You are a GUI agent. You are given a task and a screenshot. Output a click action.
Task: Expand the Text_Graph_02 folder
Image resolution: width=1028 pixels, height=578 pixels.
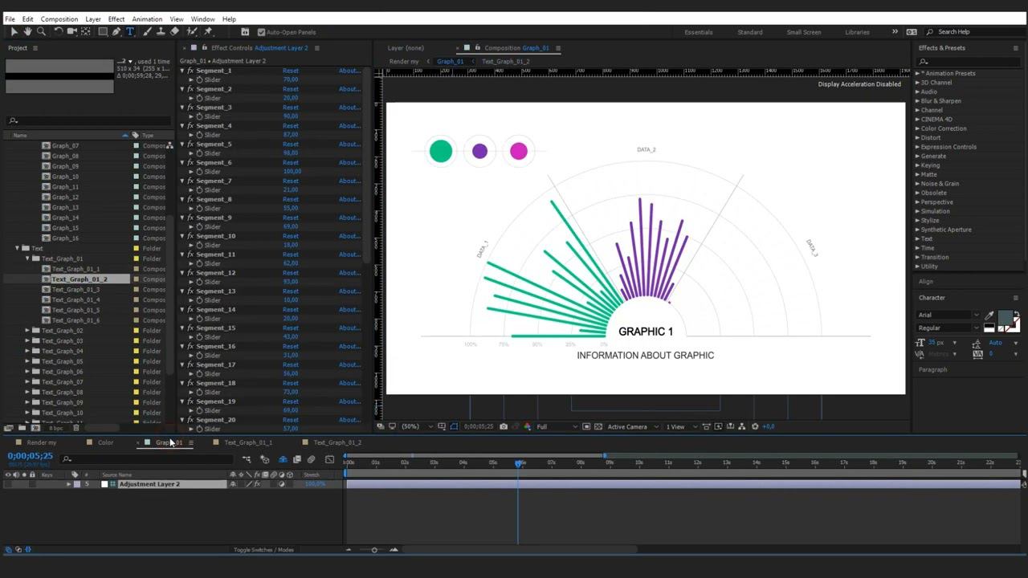(27, 331)
